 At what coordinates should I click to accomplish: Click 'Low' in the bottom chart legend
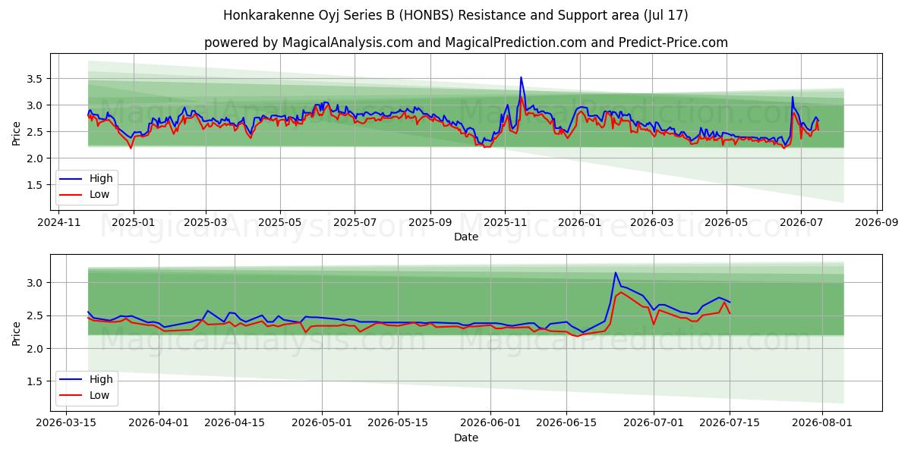(99, 395)
